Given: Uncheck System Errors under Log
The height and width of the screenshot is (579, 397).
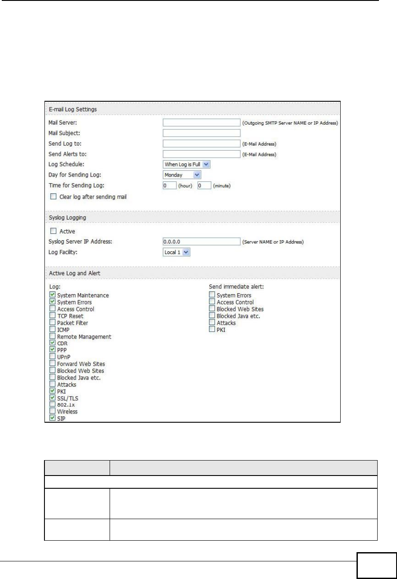Looking at the screenshot, I should coord(53,302).
